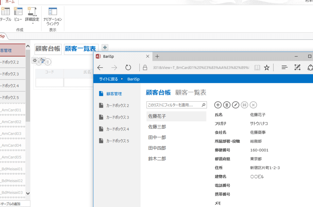Add a new record with plus icon
This screenshot has height=207, width=313.
click(218, 105)
